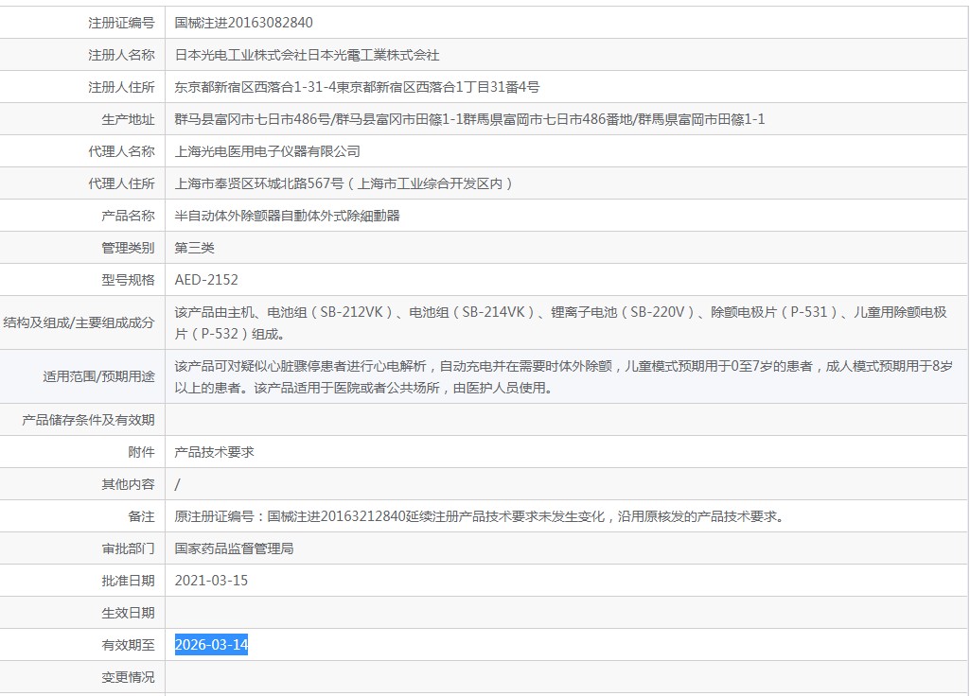Click the 代理人名称 label
The height and width of the screenshot is (696, 970).
click(121, 151)
